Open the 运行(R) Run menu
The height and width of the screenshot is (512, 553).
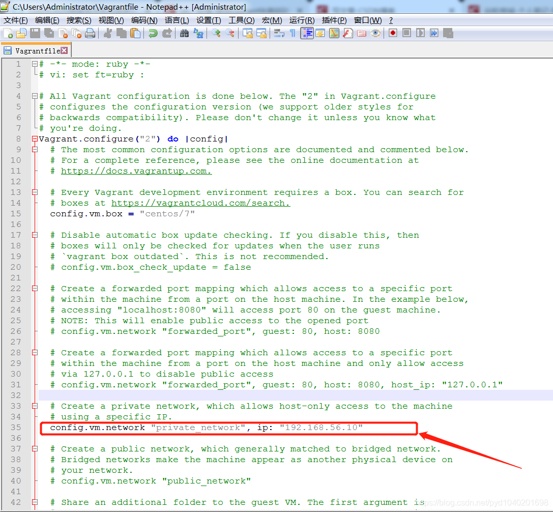coord(302,20)
